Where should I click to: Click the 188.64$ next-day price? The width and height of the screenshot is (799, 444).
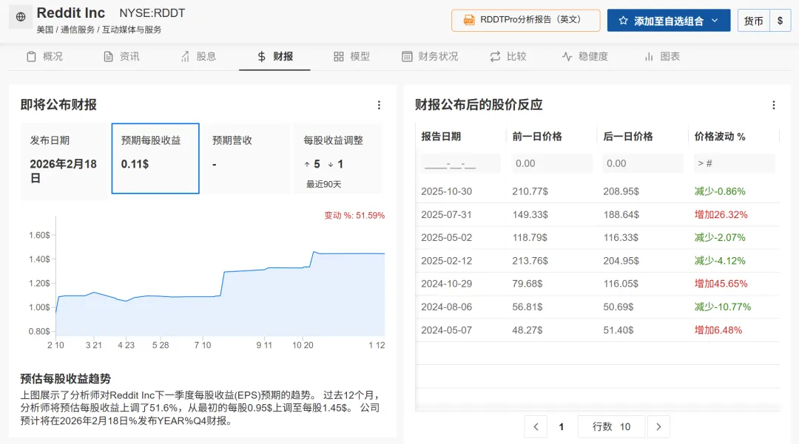coord(621,215)
